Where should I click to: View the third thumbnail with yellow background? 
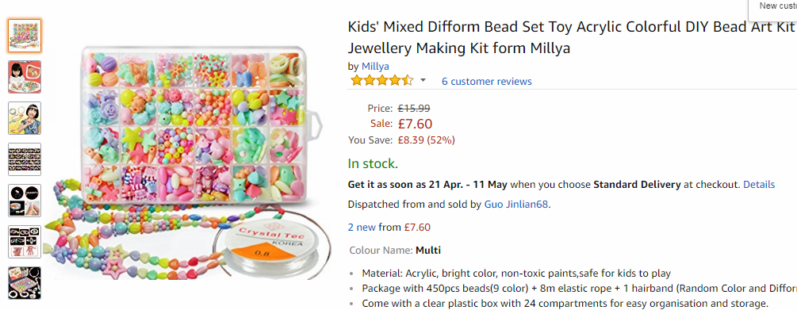point(25,118)
